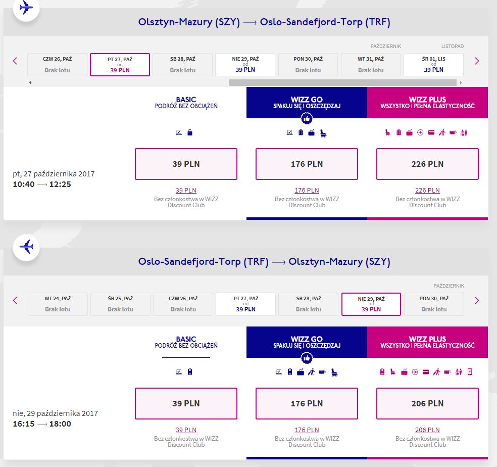Show later dates for the Olsztyn to Oslo flight
The width and height of the screenshot is (497, 467).
477,61
